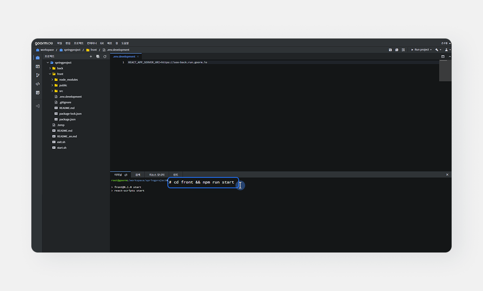Open the code brackets sidebar icon
483x291 pixels.
click(x=37, y=84)
